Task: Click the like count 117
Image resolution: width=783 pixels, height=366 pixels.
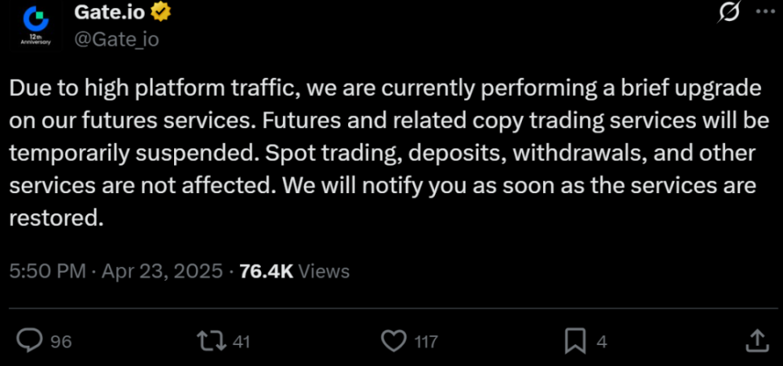Action: point(426,342)
